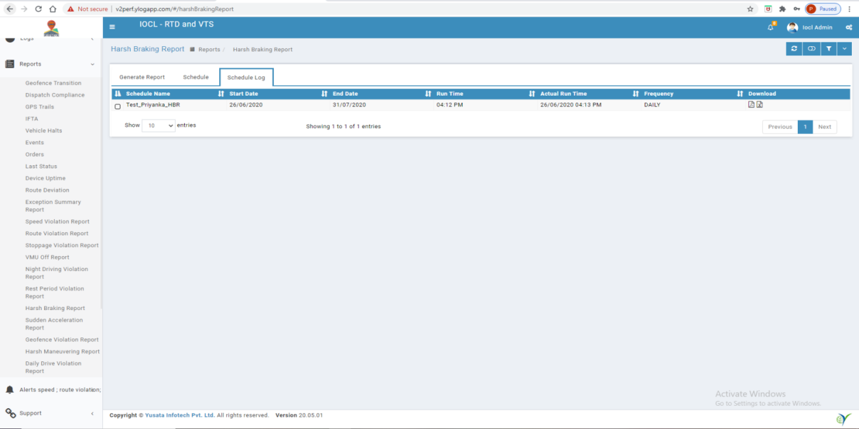Click the password key icon in address bar
The width and height of the screenshot is (859, 429).
coord(797,9)
